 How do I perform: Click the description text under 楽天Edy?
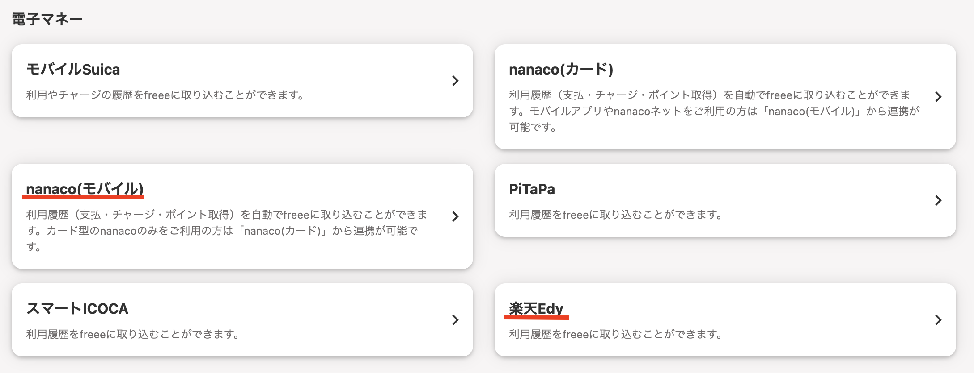pyautogui.click(x=616, y=334)
